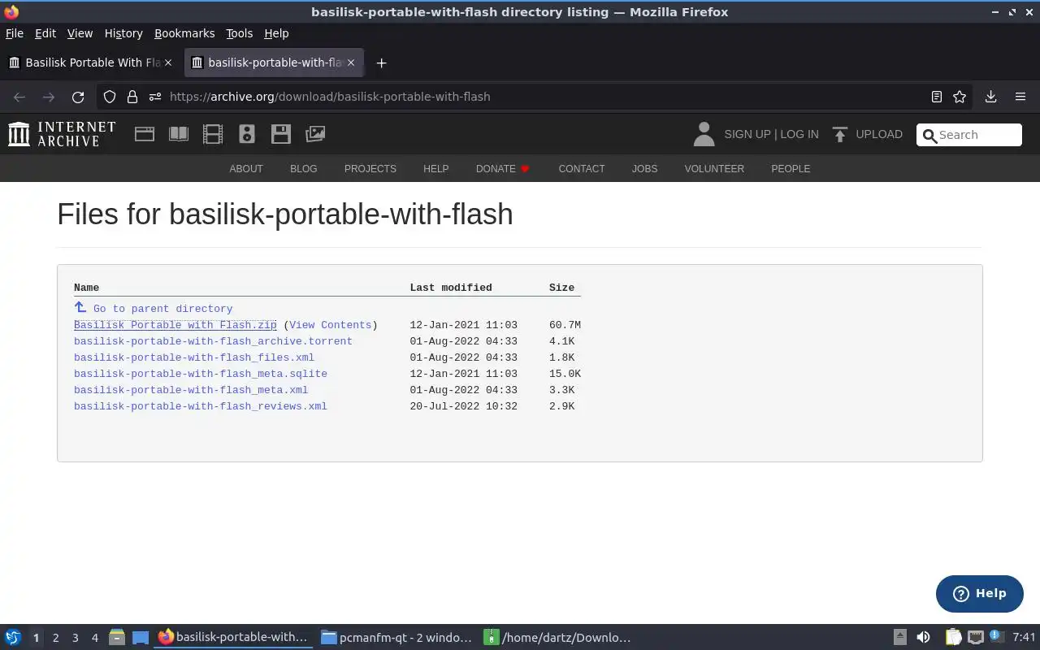Click SIGN UP link
Viewport: 1040px width, 650px height.
(747, 134)
